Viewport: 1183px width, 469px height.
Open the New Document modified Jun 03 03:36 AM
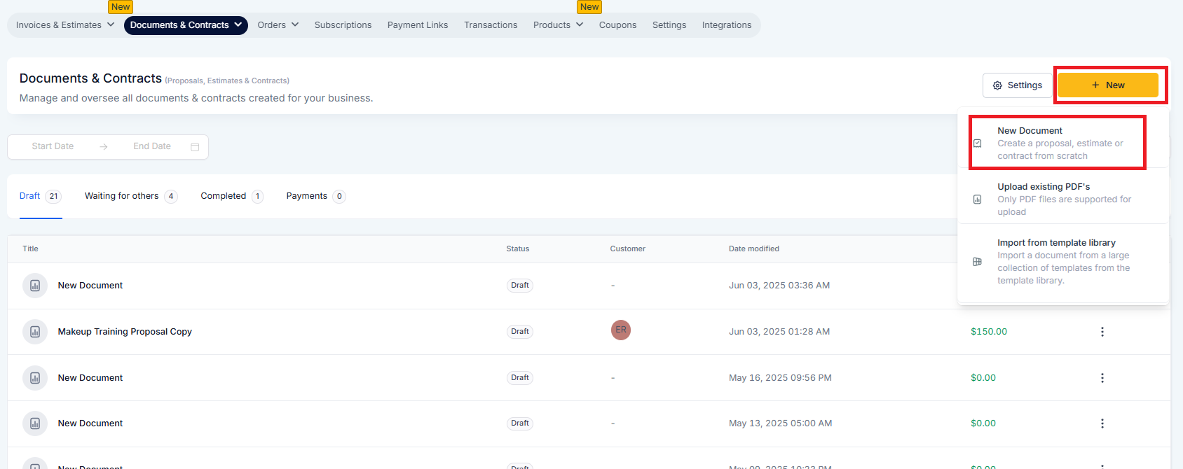pos(90,286)
